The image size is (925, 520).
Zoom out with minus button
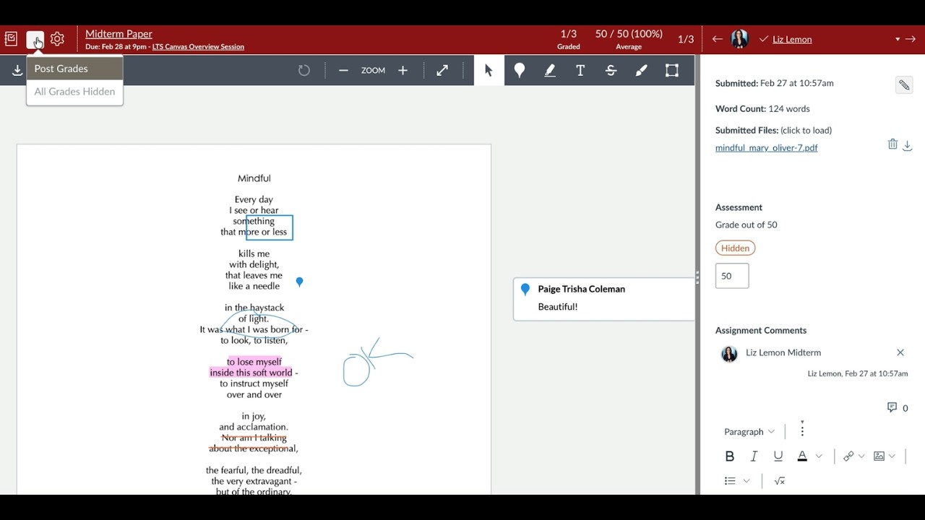(343, 70)
